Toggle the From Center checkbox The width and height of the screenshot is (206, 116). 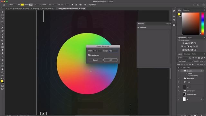click(x=89, y=55)
